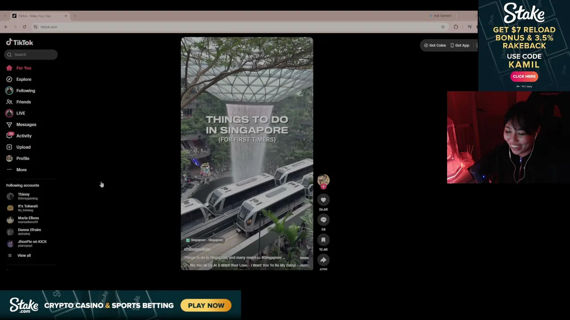Click the webcam overlay of the streamer
This screenshot has width=570, height=320.
tap(509, 137)
